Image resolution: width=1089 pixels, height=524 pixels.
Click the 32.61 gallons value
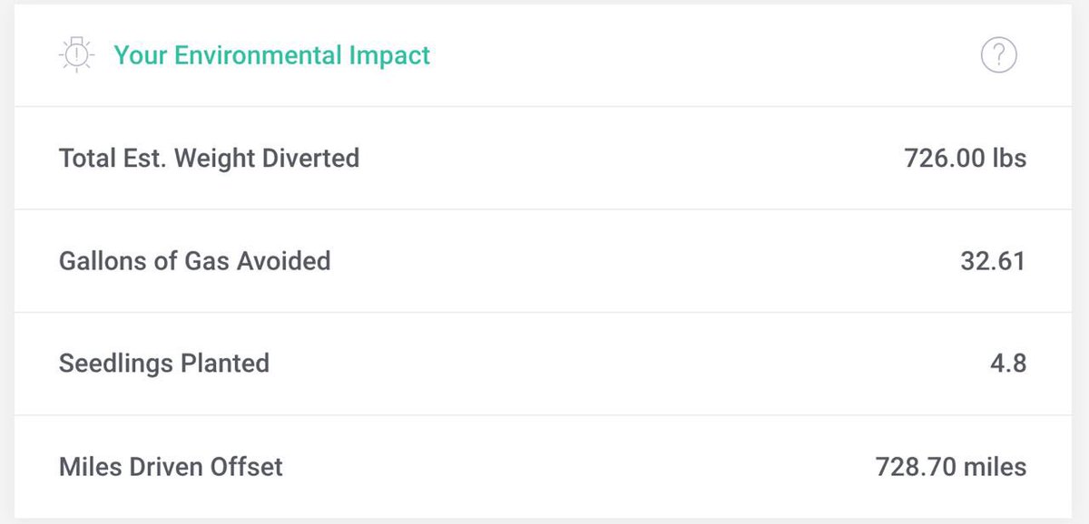pyautogui.click(x=993, y=261)
